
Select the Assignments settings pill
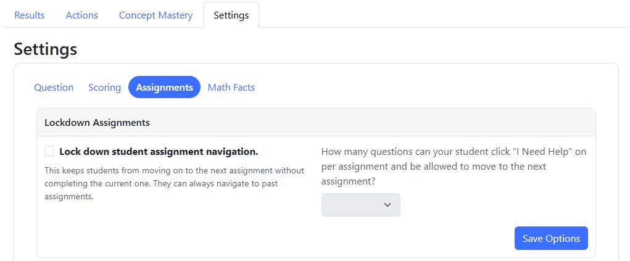pyautogui.click(x=164, y=87)
